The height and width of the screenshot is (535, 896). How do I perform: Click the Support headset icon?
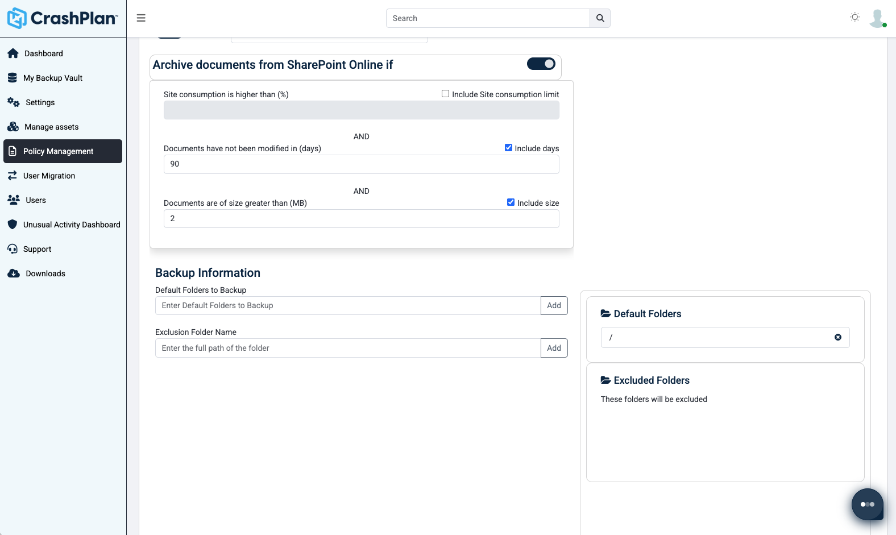13,249
